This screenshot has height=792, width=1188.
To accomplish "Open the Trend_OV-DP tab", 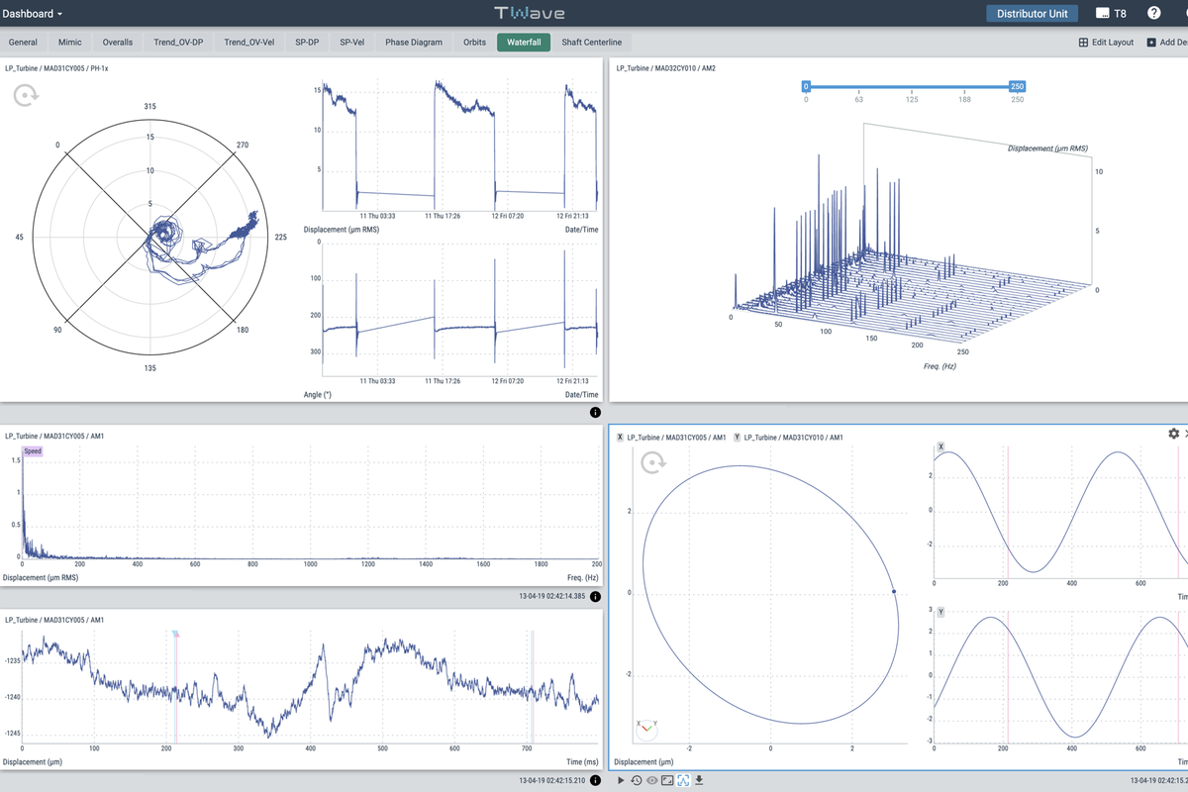I will [178, 43].
